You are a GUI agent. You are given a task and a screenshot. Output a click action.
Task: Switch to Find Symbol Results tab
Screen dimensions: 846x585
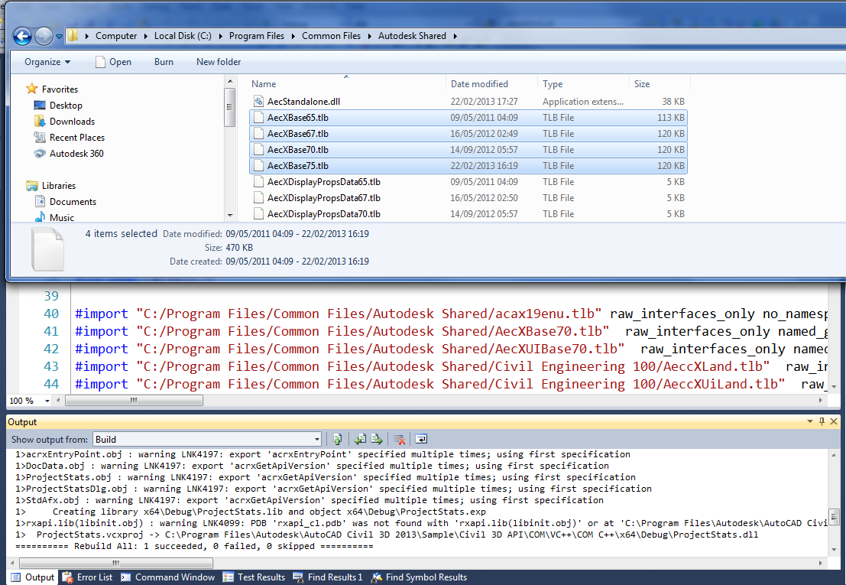coord(420,577)
